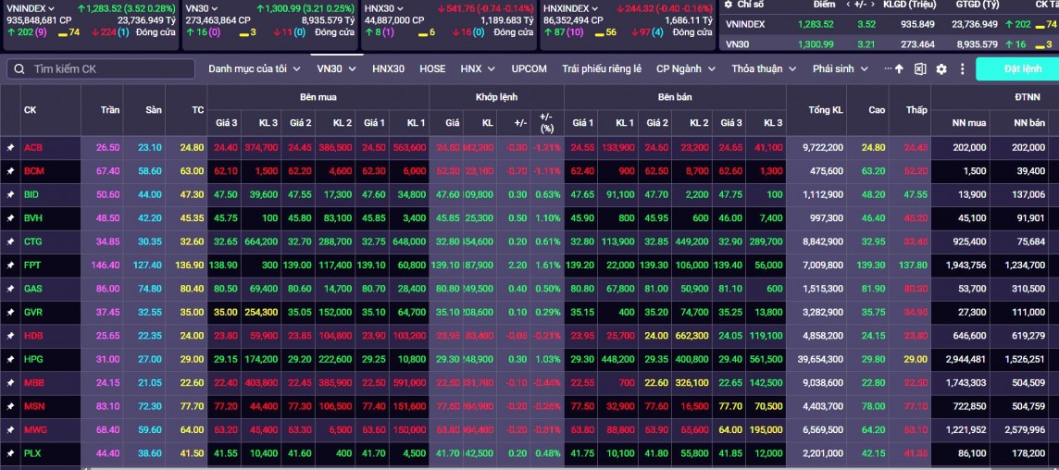Click the search magnifier icon

(19, 69)
